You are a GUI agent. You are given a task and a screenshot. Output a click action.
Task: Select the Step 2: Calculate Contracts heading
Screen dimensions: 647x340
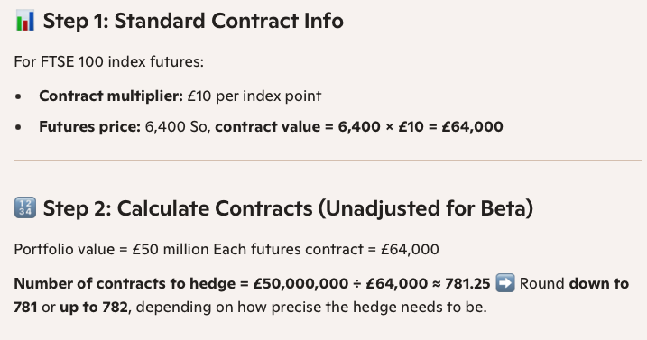tap(288, 208)
